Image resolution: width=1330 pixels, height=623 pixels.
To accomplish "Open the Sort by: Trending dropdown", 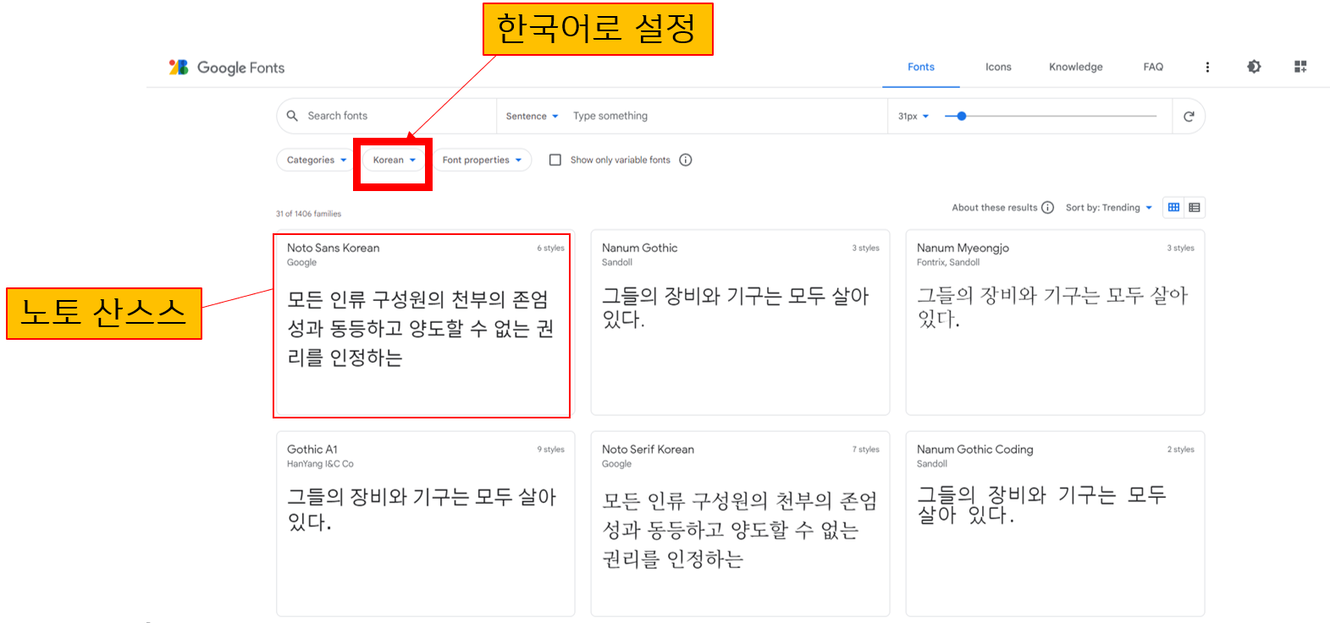I will pos(1109,208).
